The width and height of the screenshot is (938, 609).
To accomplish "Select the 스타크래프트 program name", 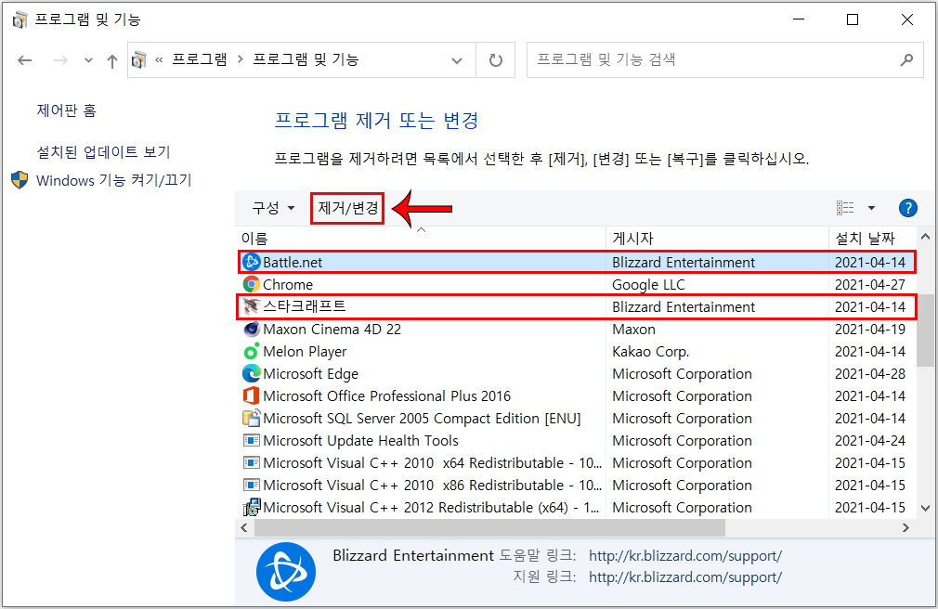I will [305, 306].
